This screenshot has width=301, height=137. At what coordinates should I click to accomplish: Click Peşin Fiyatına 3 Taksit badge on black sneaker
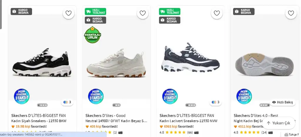pos(22,96)
